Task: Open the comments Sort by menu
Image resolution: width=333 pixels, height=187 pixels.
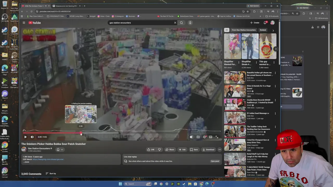Action: point(51,173)
